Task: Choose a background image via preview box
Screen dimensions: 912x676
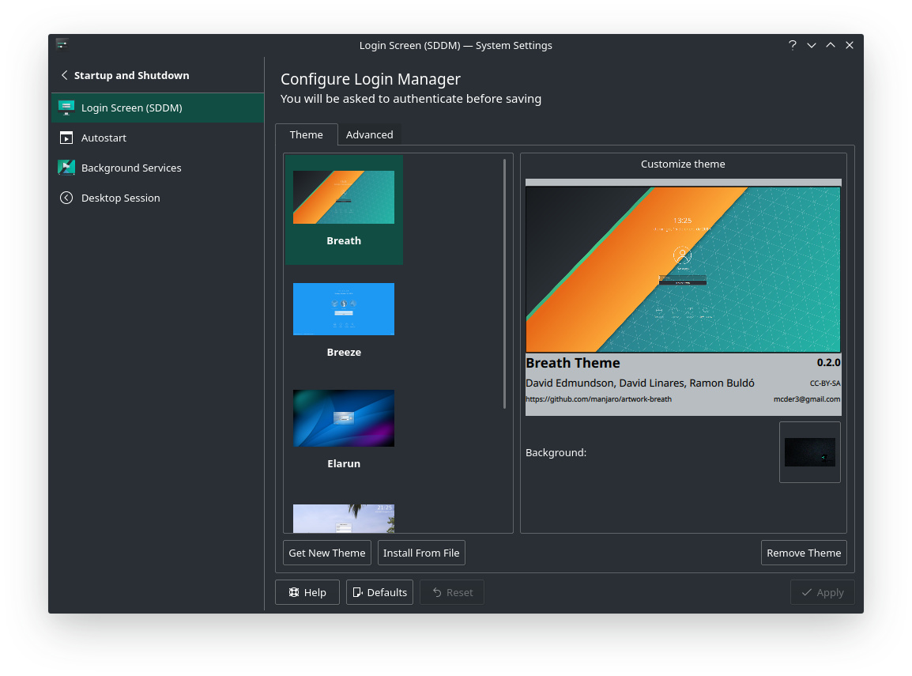Action: pos(809,452)
